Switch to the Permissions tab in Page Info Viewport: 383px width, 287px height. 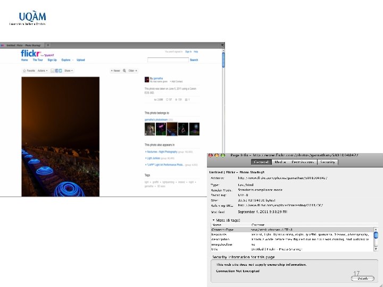coord(303,162)
